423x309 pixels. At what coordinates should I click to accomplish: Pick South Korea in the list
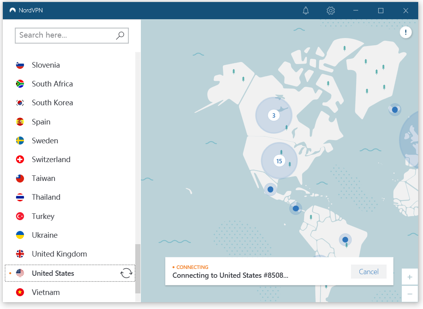[70, 103]
